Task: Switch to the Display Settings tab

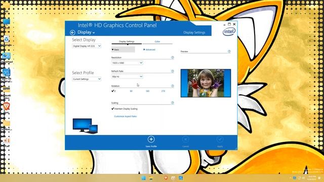Action: click(x=127, y=41)
